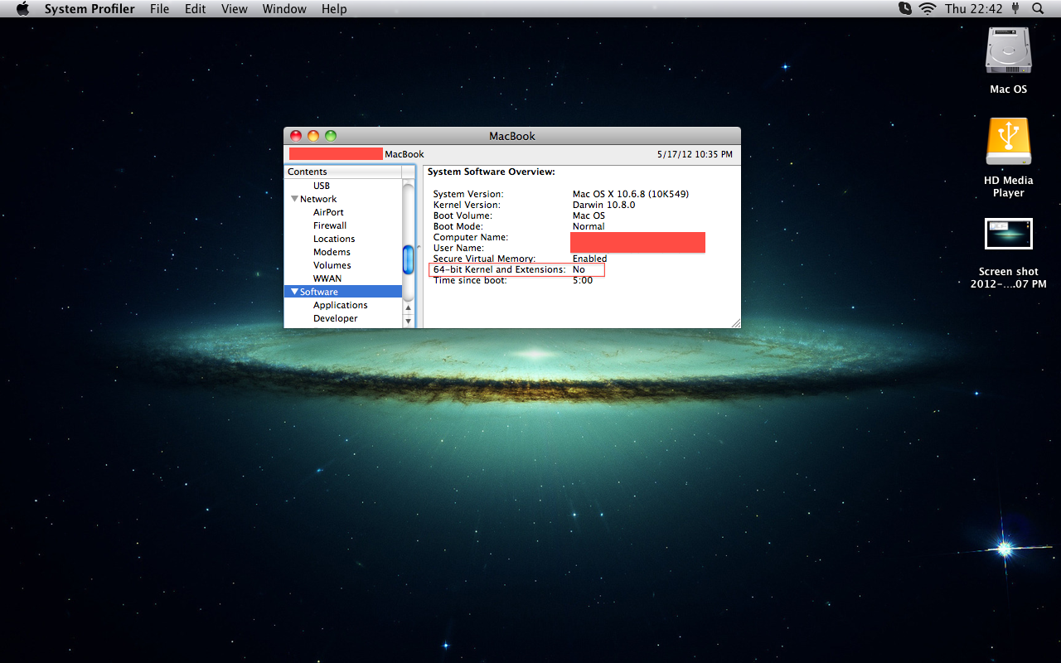Click the window resize grip corner
Screen dimensions: 1061x663
pos(734,322)
